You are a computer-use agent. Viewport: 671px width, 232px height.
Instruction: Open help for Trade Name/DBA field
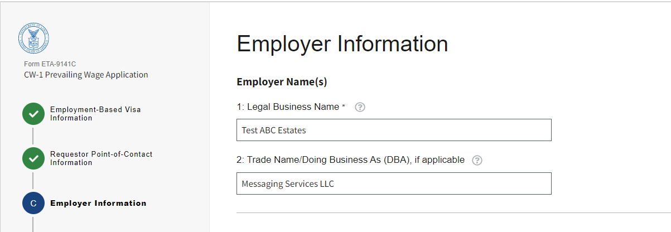coord(477,160)
